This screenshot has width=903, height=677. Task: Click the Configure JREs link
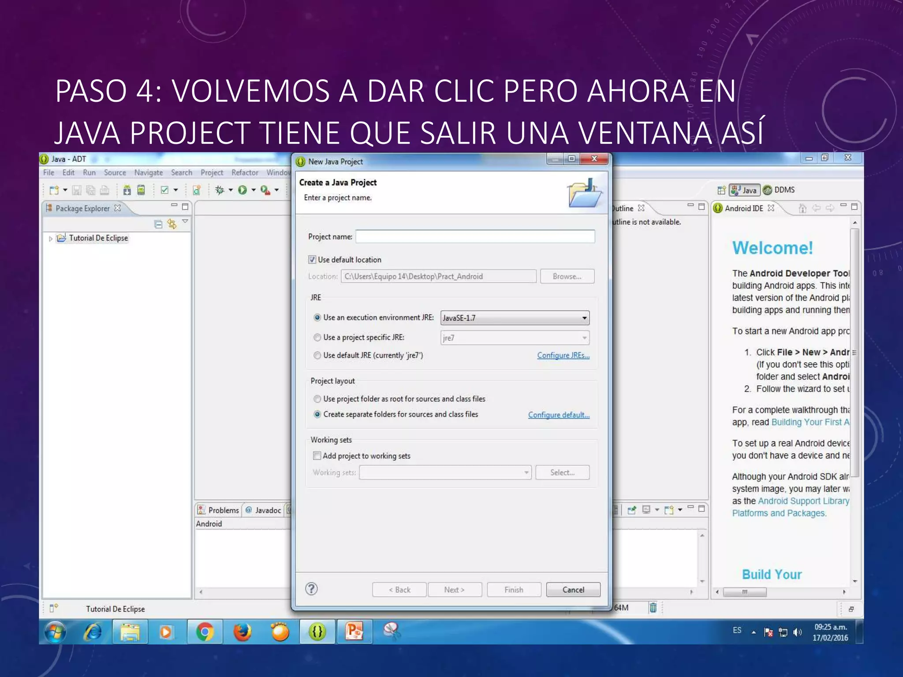point(563,355)
